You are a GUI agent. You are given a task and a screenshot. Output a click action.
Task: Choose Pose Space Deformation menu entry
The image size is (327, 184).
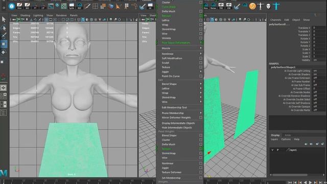[176, 43]
